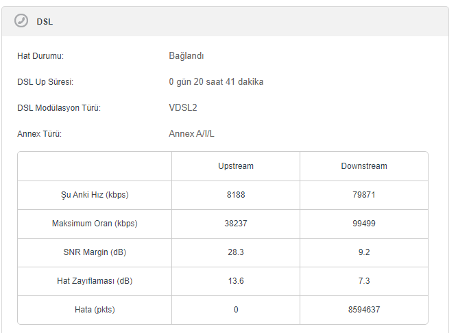Image resolution: width=458 pixels, height=333 pixels.
Task: Click upstream current speed value 8188
Action: tap(236, 195)
